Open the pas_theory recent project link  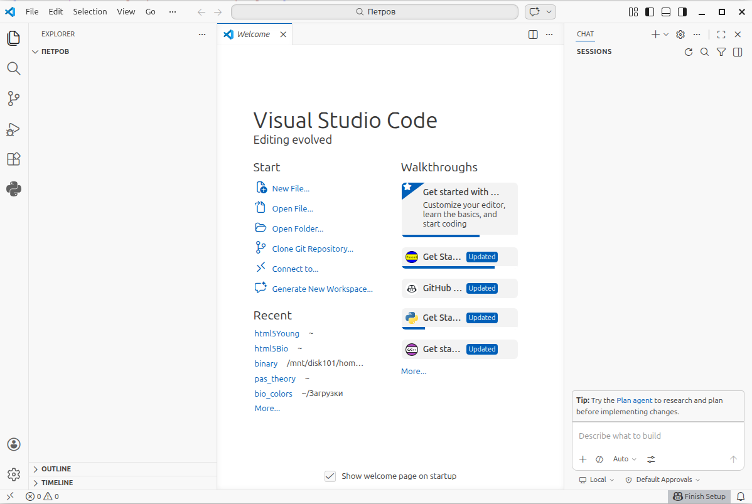[x=275, y=378]
